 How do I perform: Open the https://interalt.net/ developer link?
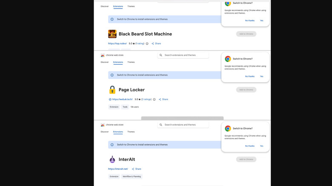118,169
